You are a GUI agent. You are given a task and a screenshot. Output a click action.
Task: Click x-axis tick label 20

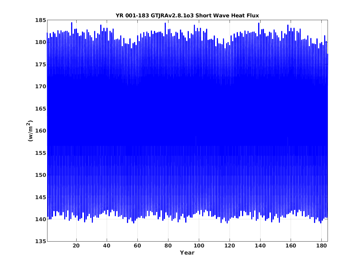pos(76,246)
